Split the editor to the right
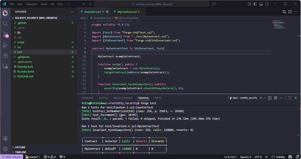This screenshot has width=301, height=159. coord(290,12)
